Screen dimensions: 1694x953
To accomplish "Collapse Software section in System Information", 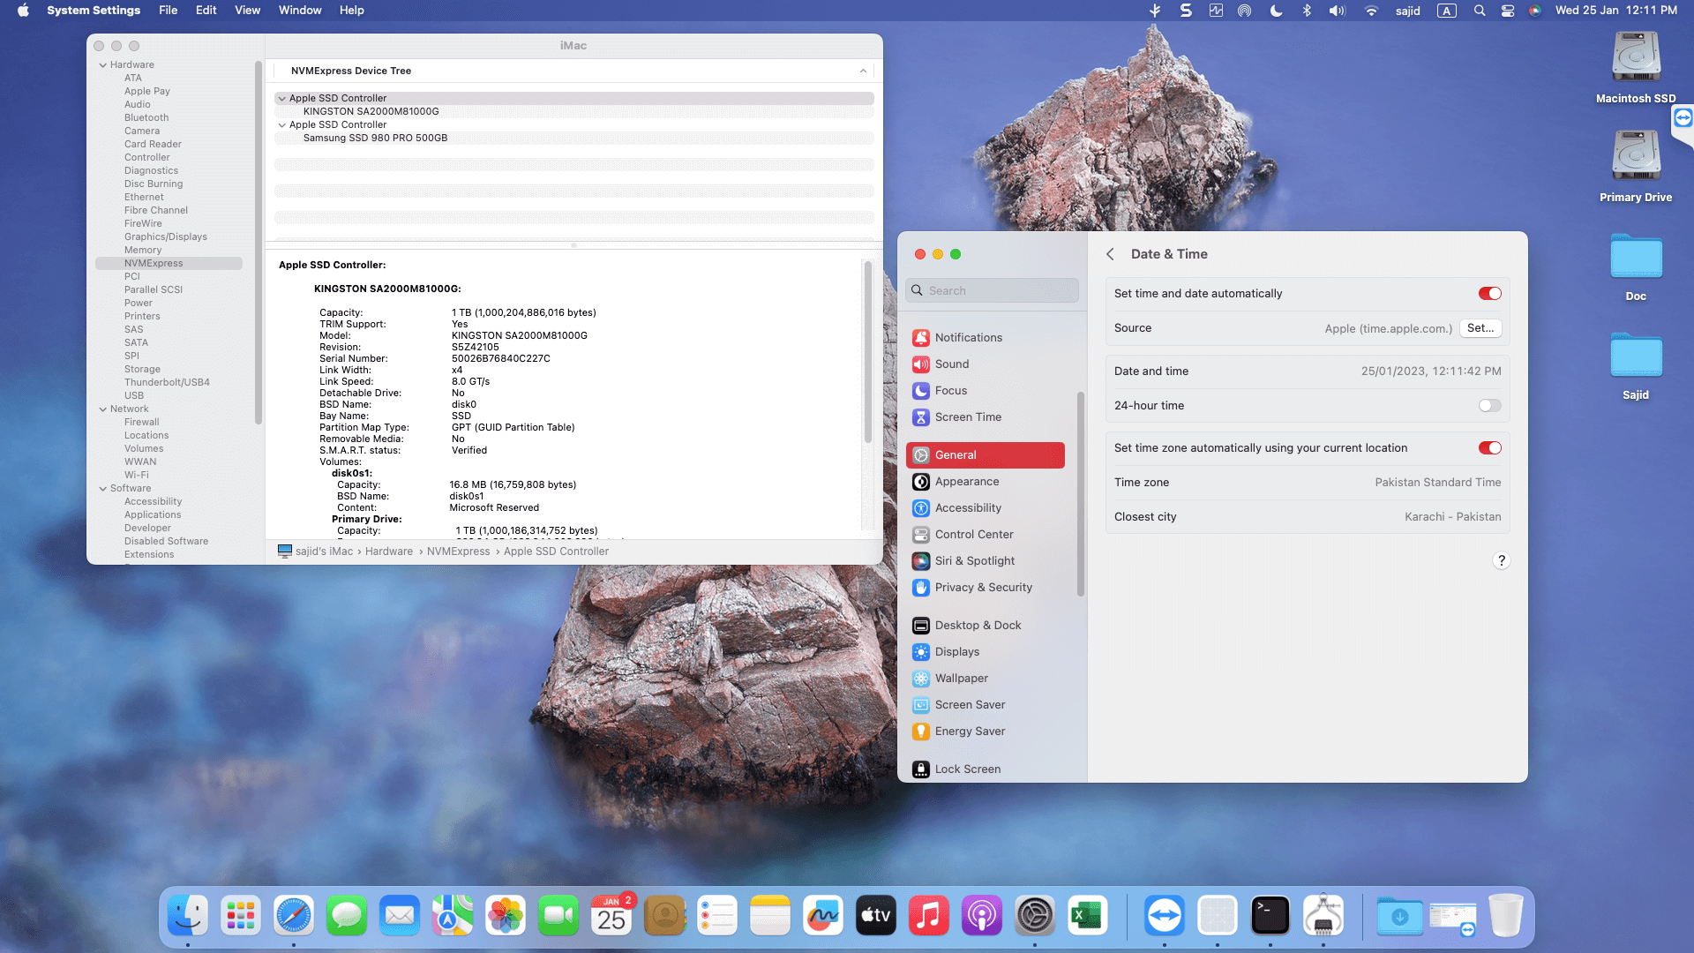I will point(103,488).
